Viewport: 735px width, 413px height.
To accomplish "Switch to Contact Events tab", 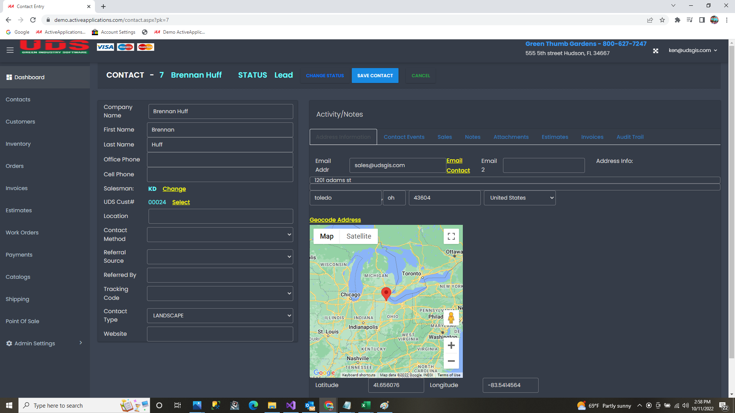I will (x=404, y=137).
